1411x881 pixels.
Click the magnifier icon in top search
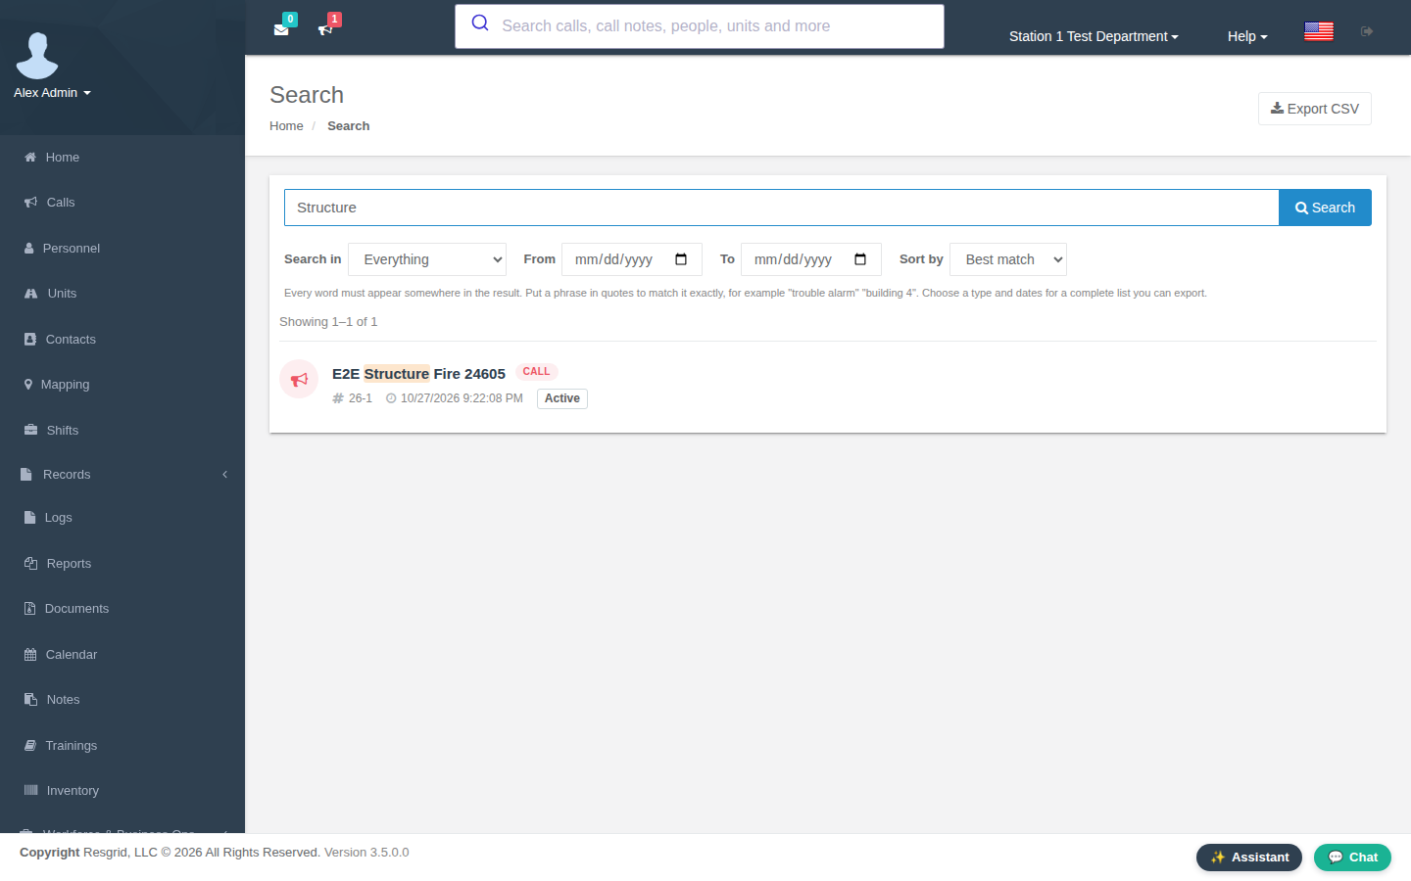(x=480, y=23)
